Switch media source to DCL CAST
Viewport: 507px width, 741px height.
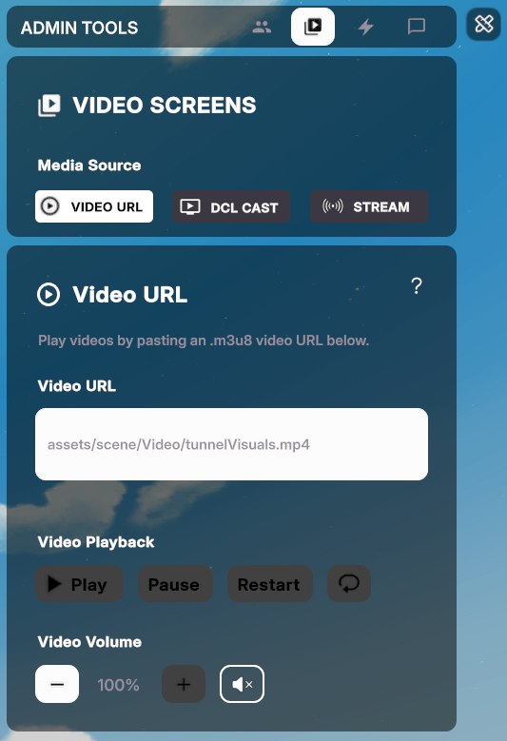coord(231,206)
